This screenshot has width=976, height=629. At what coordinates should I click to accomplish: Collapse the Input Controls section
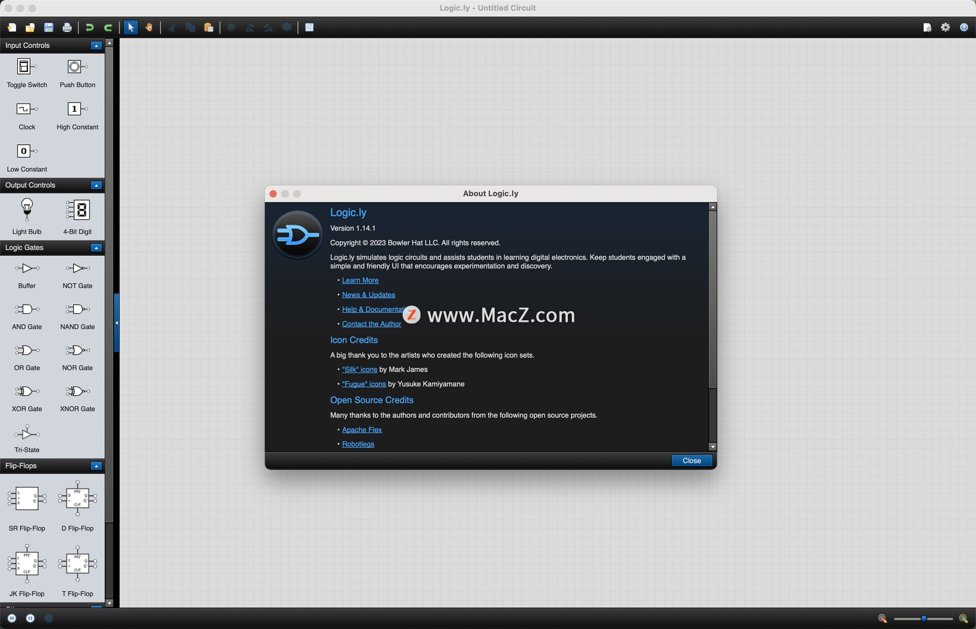pos(96,46)
